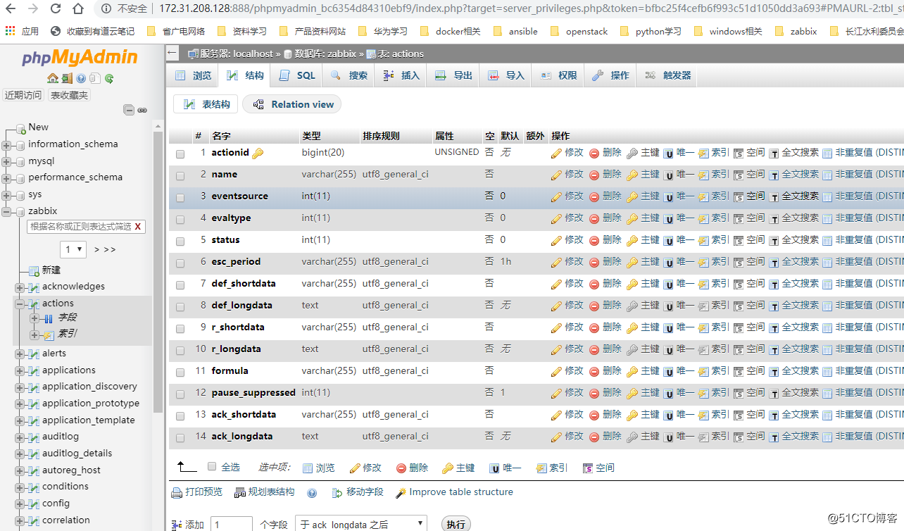
Task: Collapse all navigation tree items with minus icon
Action: pyautogui.click(x=130, y=111)
